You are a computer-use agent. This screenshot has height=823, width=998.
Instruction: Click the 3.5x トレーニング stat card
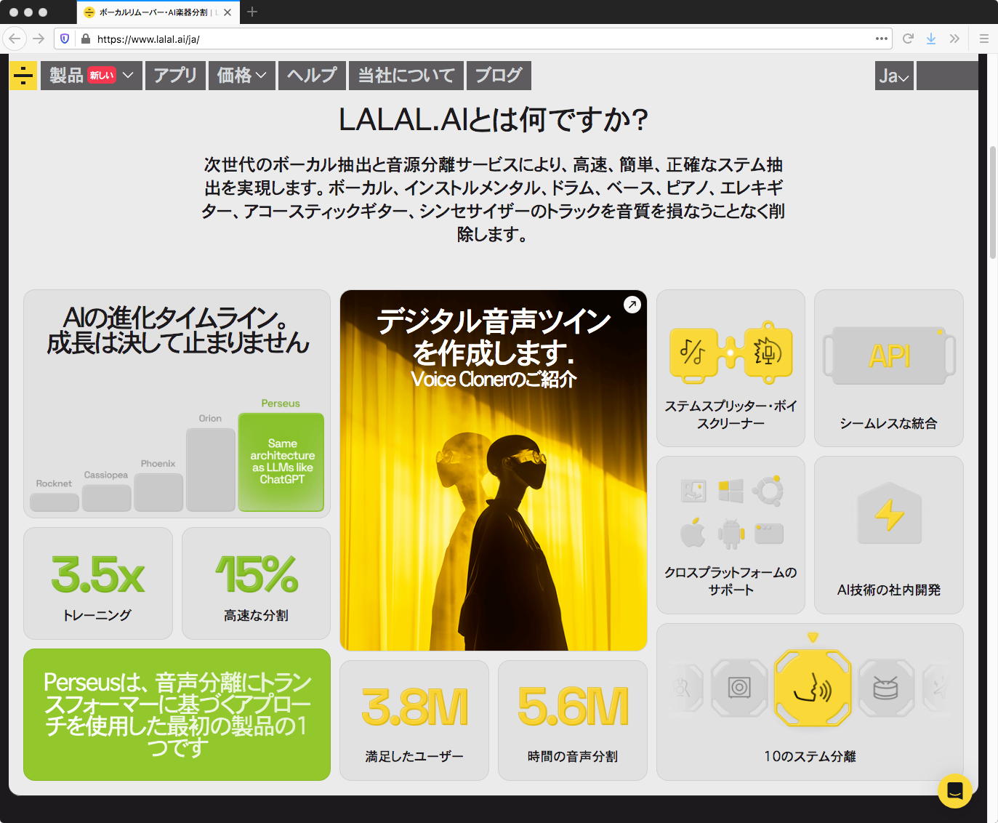(x=98, y=584)
